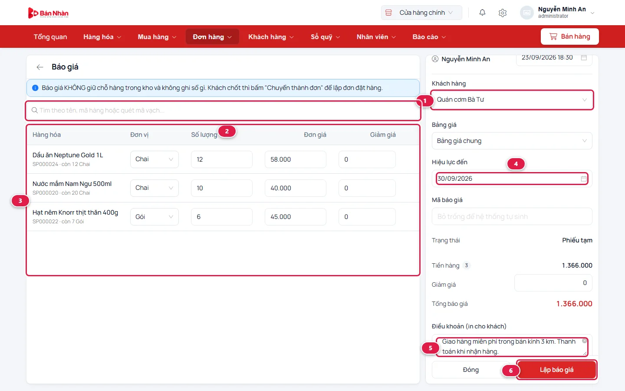Edit unit price 45.000
This screenshot has height=391, width=625.
tap(296, 217)
